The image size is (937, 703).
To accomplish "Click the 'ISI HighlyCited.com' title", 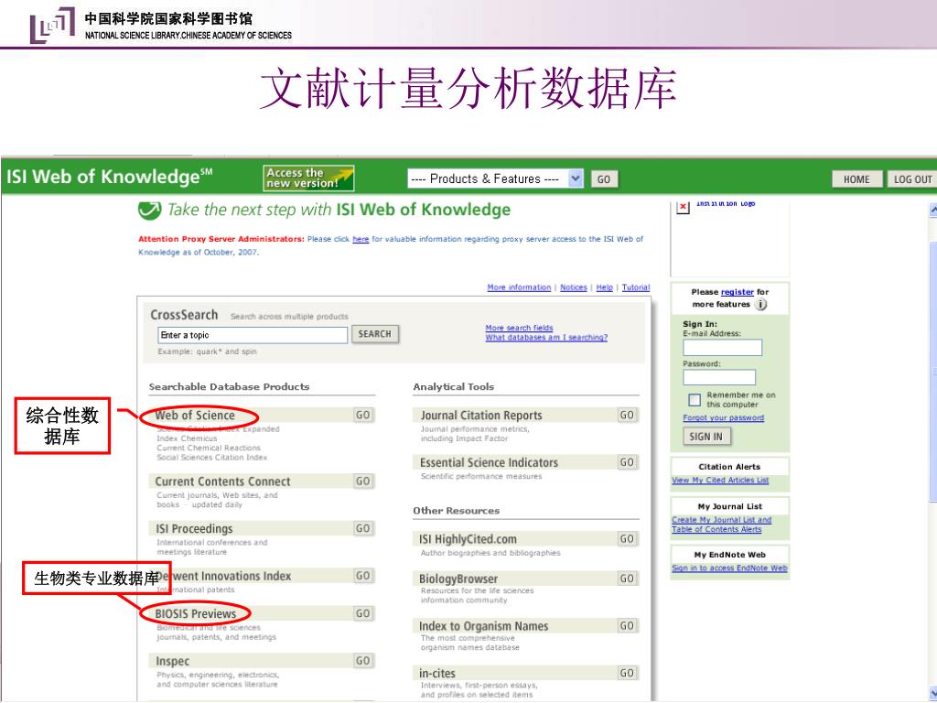I will (x=468, y=539).
